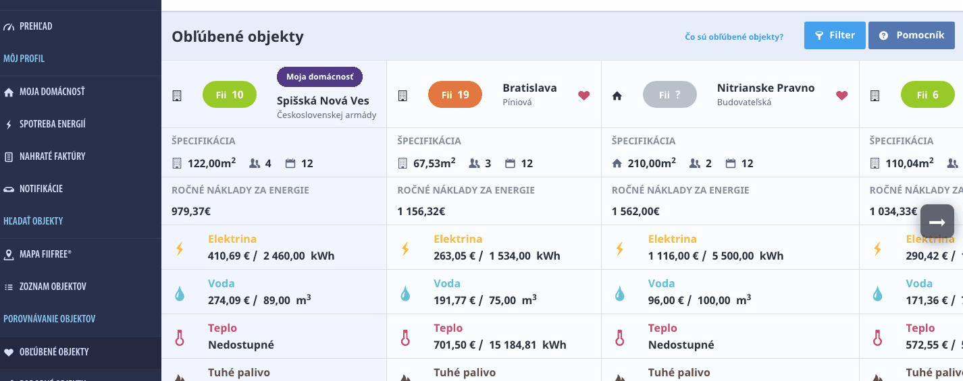Click the gray Fii ? badge
The image size is (963, 381).
669,95
